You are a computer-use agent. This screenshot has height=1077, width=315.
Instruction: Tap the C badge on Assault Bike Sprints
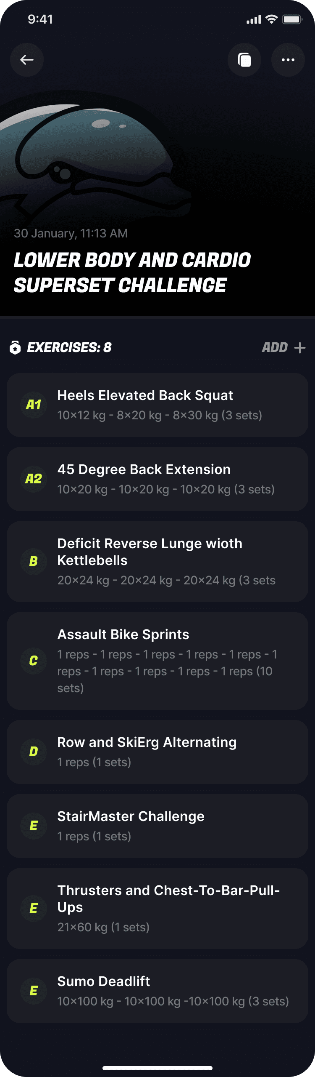click(33, 661)
